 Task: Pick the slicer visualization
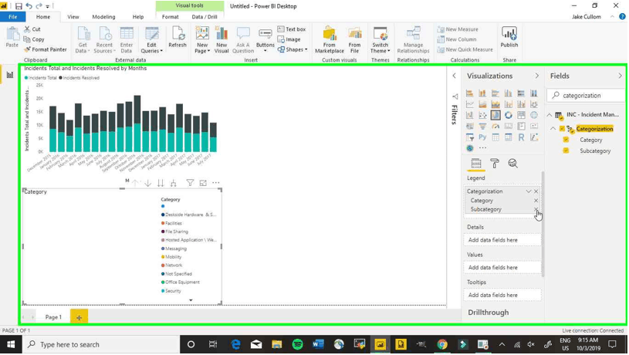click(470, 137)
